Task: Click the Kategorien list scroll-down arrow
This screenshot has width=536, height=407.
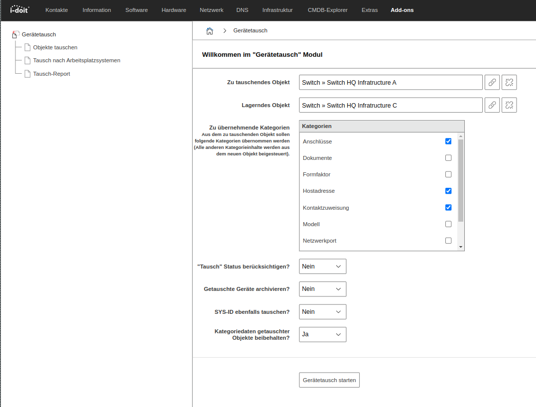Action: (460, 247)
